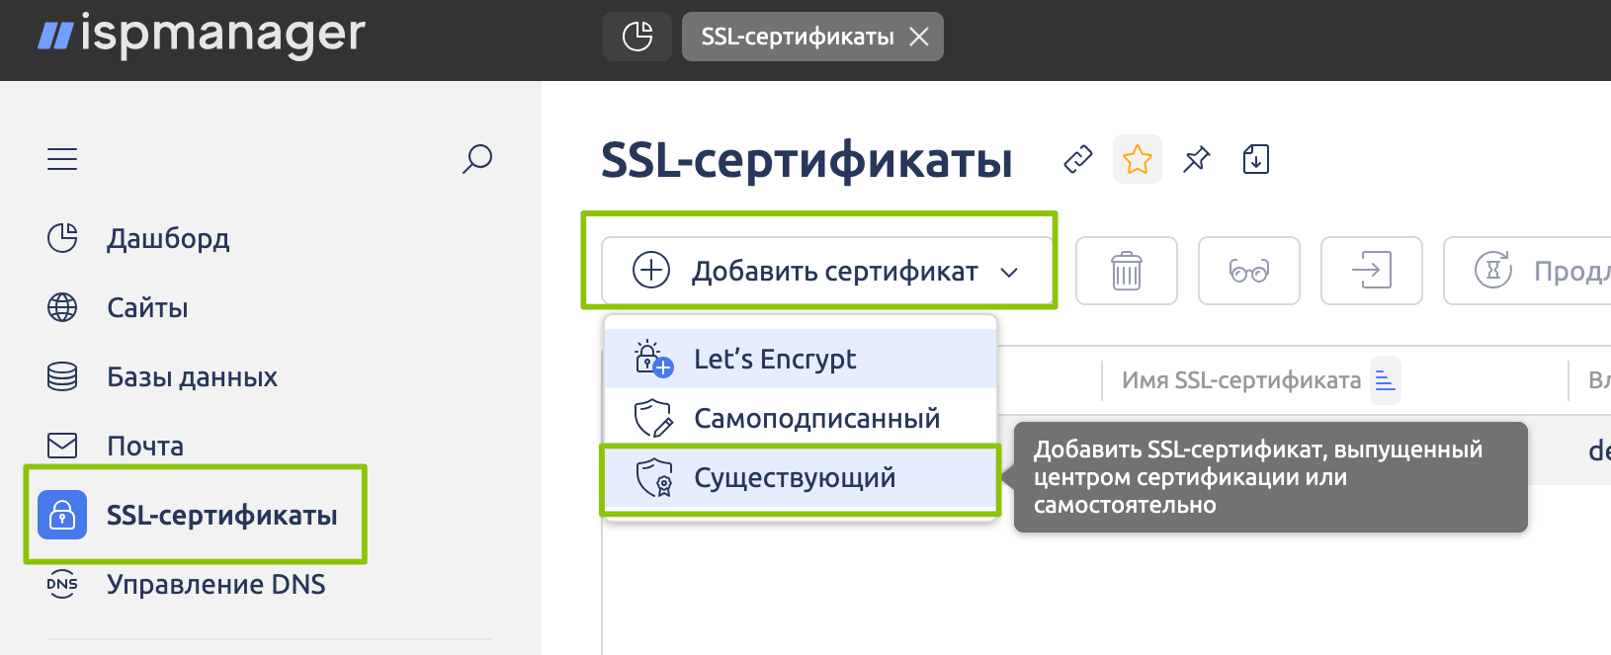Choose Самоподписанный certificate option
The image size is (1611, 655).
(x=815, y=418)
